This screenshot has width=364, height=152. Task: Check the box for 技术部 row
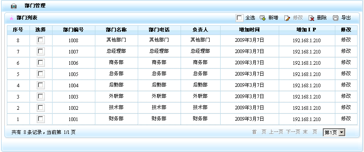(41, 108)
